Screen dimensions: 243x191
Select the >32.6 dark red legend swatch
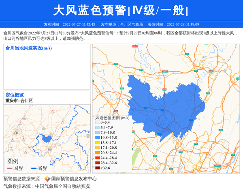pos(97,167)
